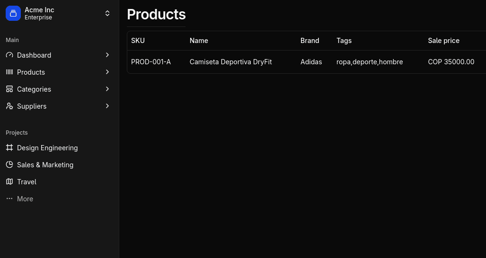Click the Products barcode icon
The image size is (486, 258).
pyautogui.click(x=9, y=72)
